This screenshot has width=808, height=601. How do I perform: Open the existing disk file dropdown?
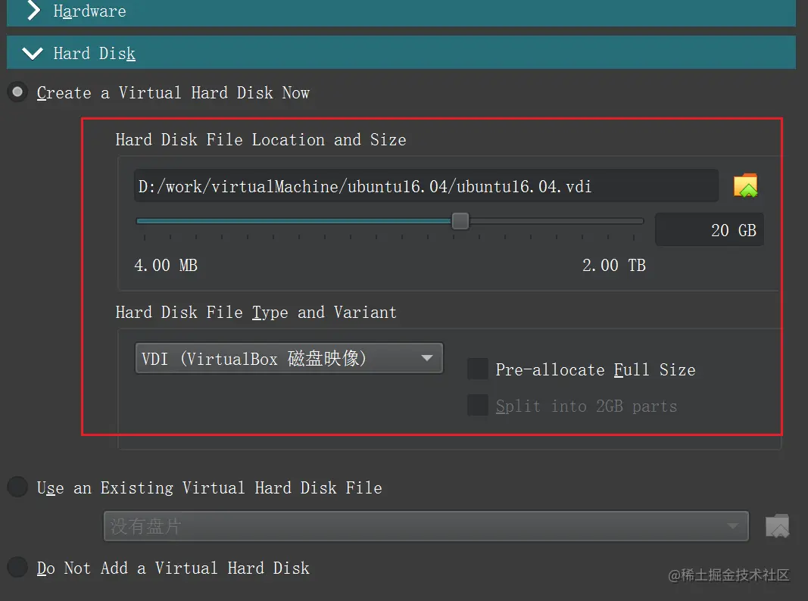click(x=426, y=526)
